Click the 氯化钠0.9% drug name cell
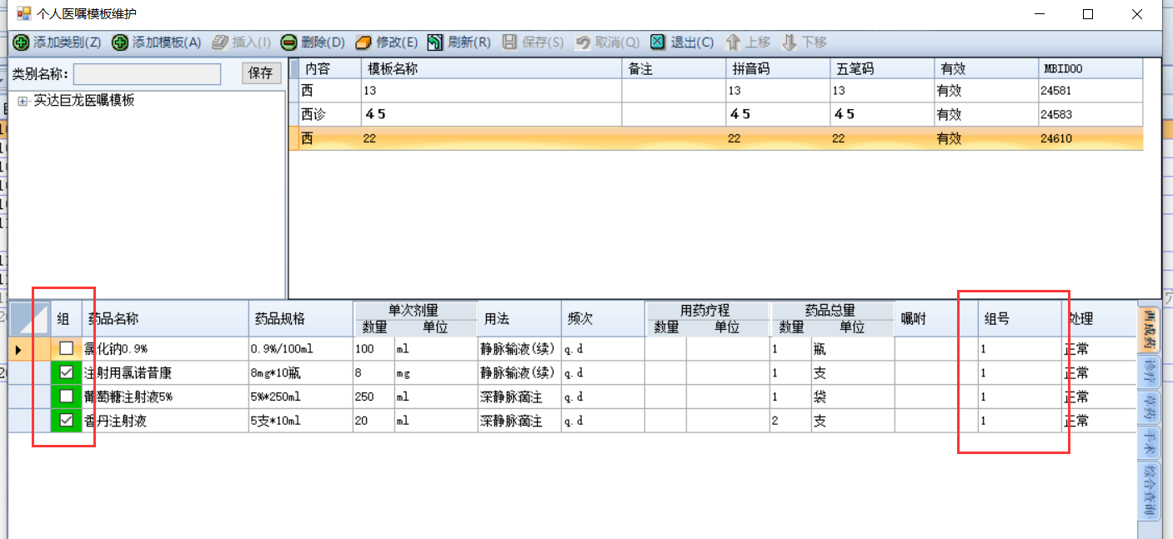Viewport: 1173px width, 539px height. click(165, 348)
